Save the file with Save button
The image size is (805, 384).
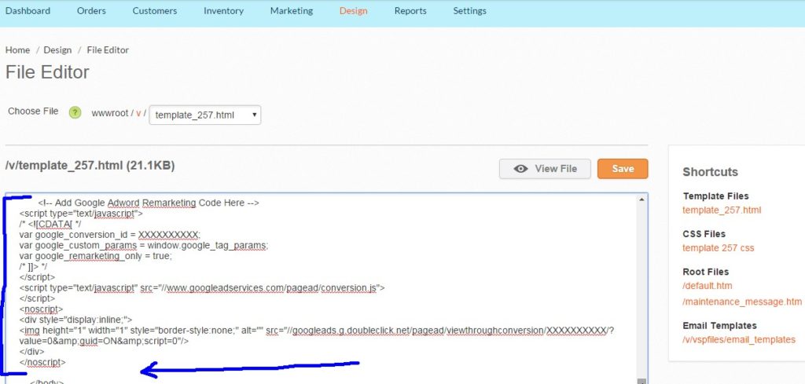click(x=623, y=169)
